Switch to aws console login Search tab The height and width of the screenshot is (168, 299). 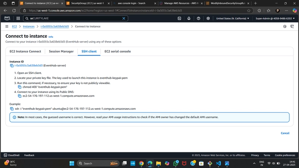click(134, 3)
